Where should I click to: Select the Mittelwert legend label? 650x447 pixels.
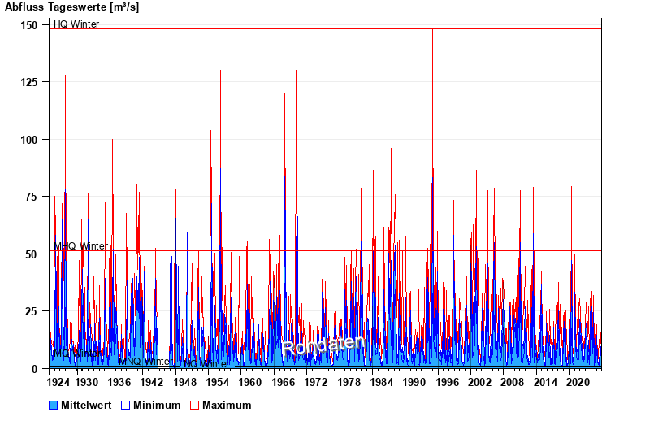coord(86,405)
